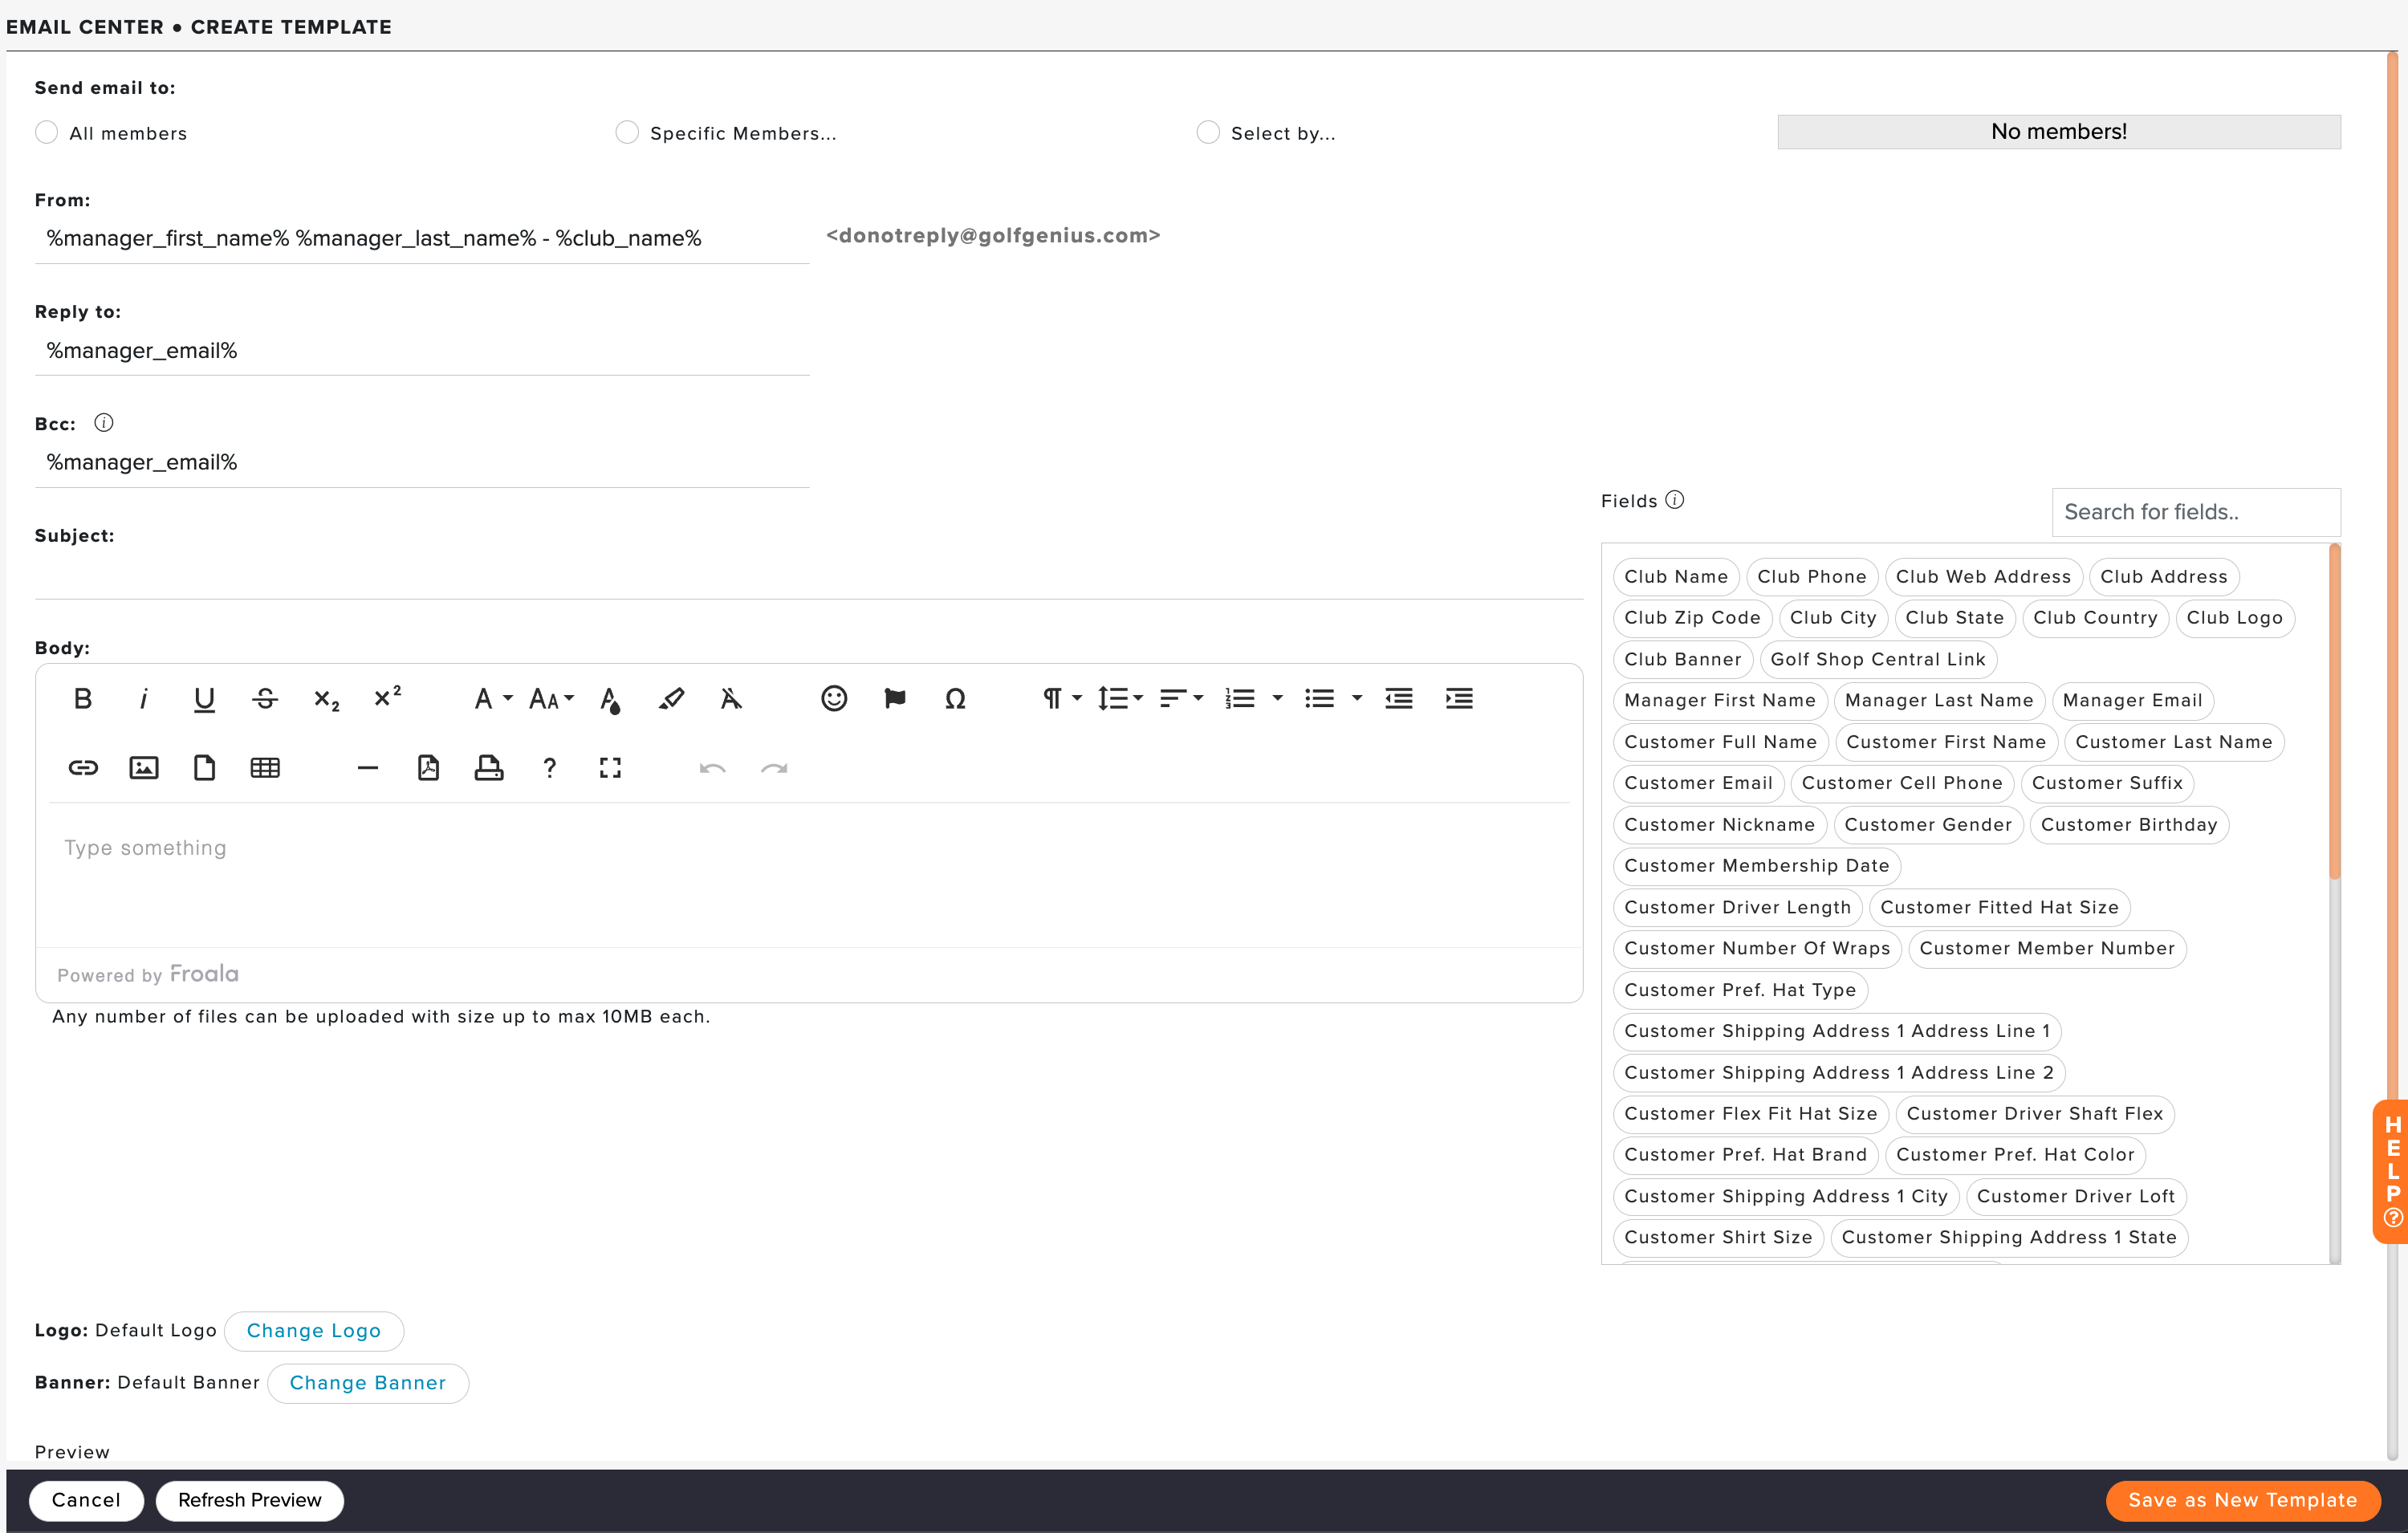Screen dimensions: 2408x1533
Task: Insert the Manager Email field tag
Action: (x=2132, y=701)
